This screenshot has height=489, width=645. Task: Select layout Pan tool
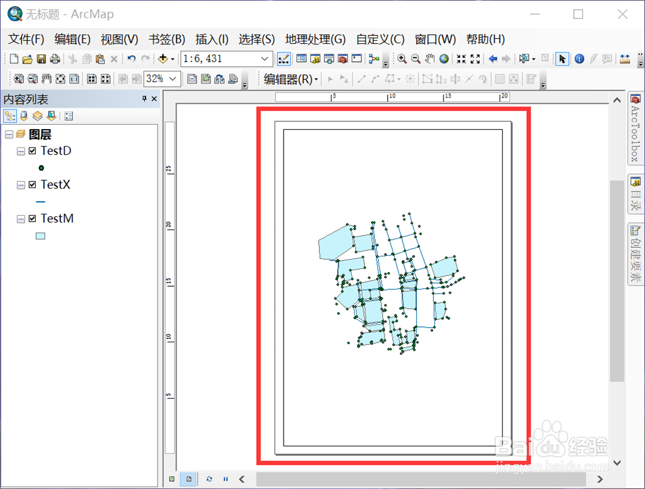(46, 79)
